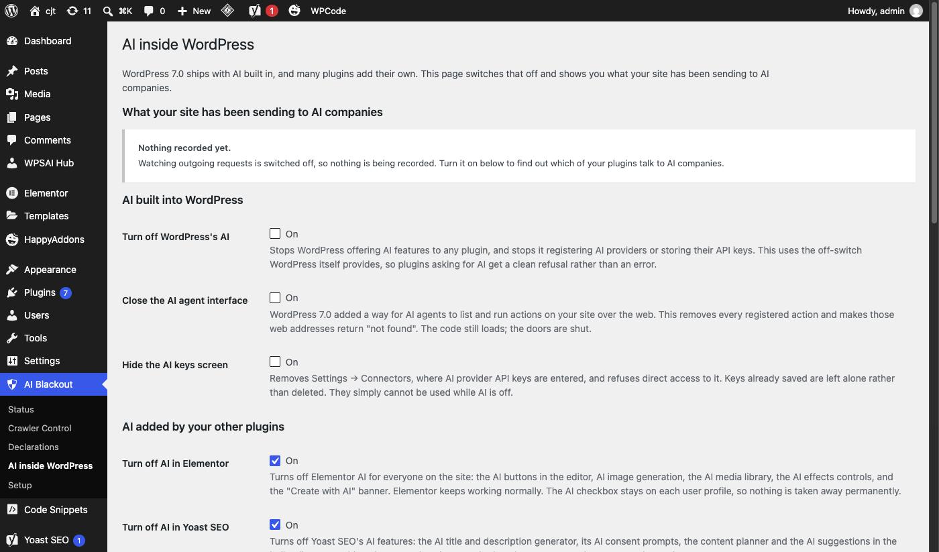
Task: Click the WPCode text in admin bar
Action: [328, 11]
